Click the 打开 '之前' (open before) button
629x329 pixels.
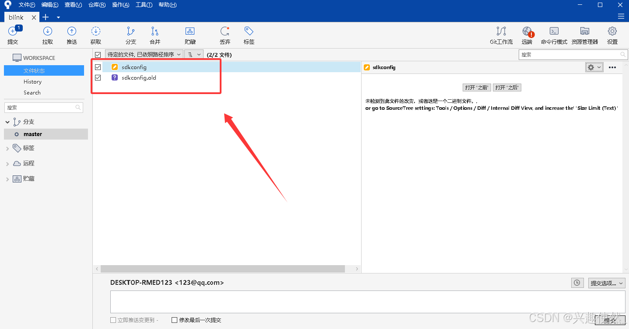[x=477, y=87]
